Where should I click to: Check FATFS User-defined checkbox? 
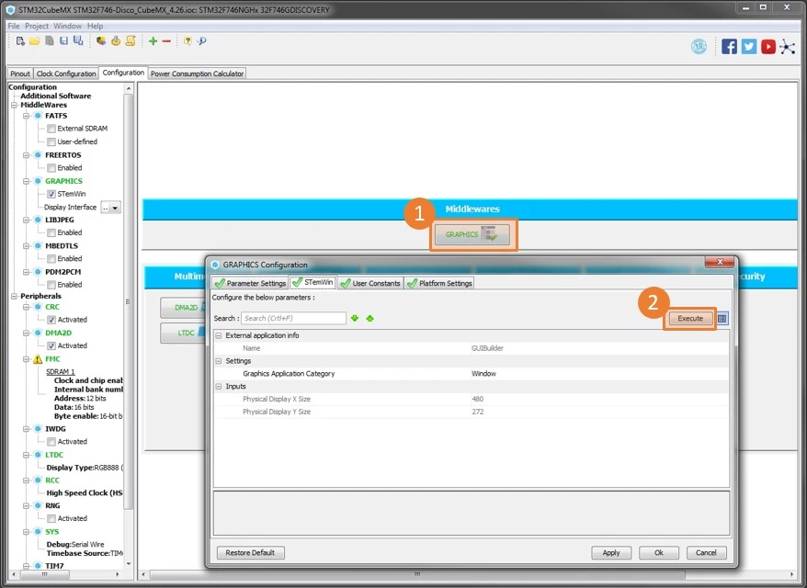pos(51,141)
